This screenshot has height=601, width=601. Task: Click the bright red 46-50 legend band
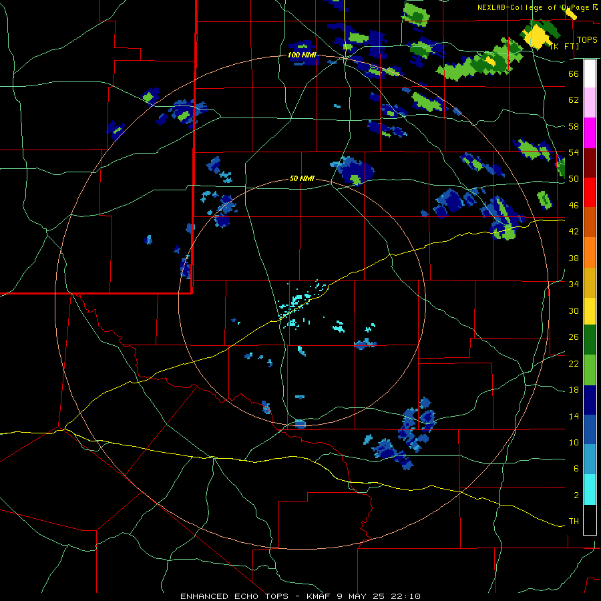click(x=590, y=192)
